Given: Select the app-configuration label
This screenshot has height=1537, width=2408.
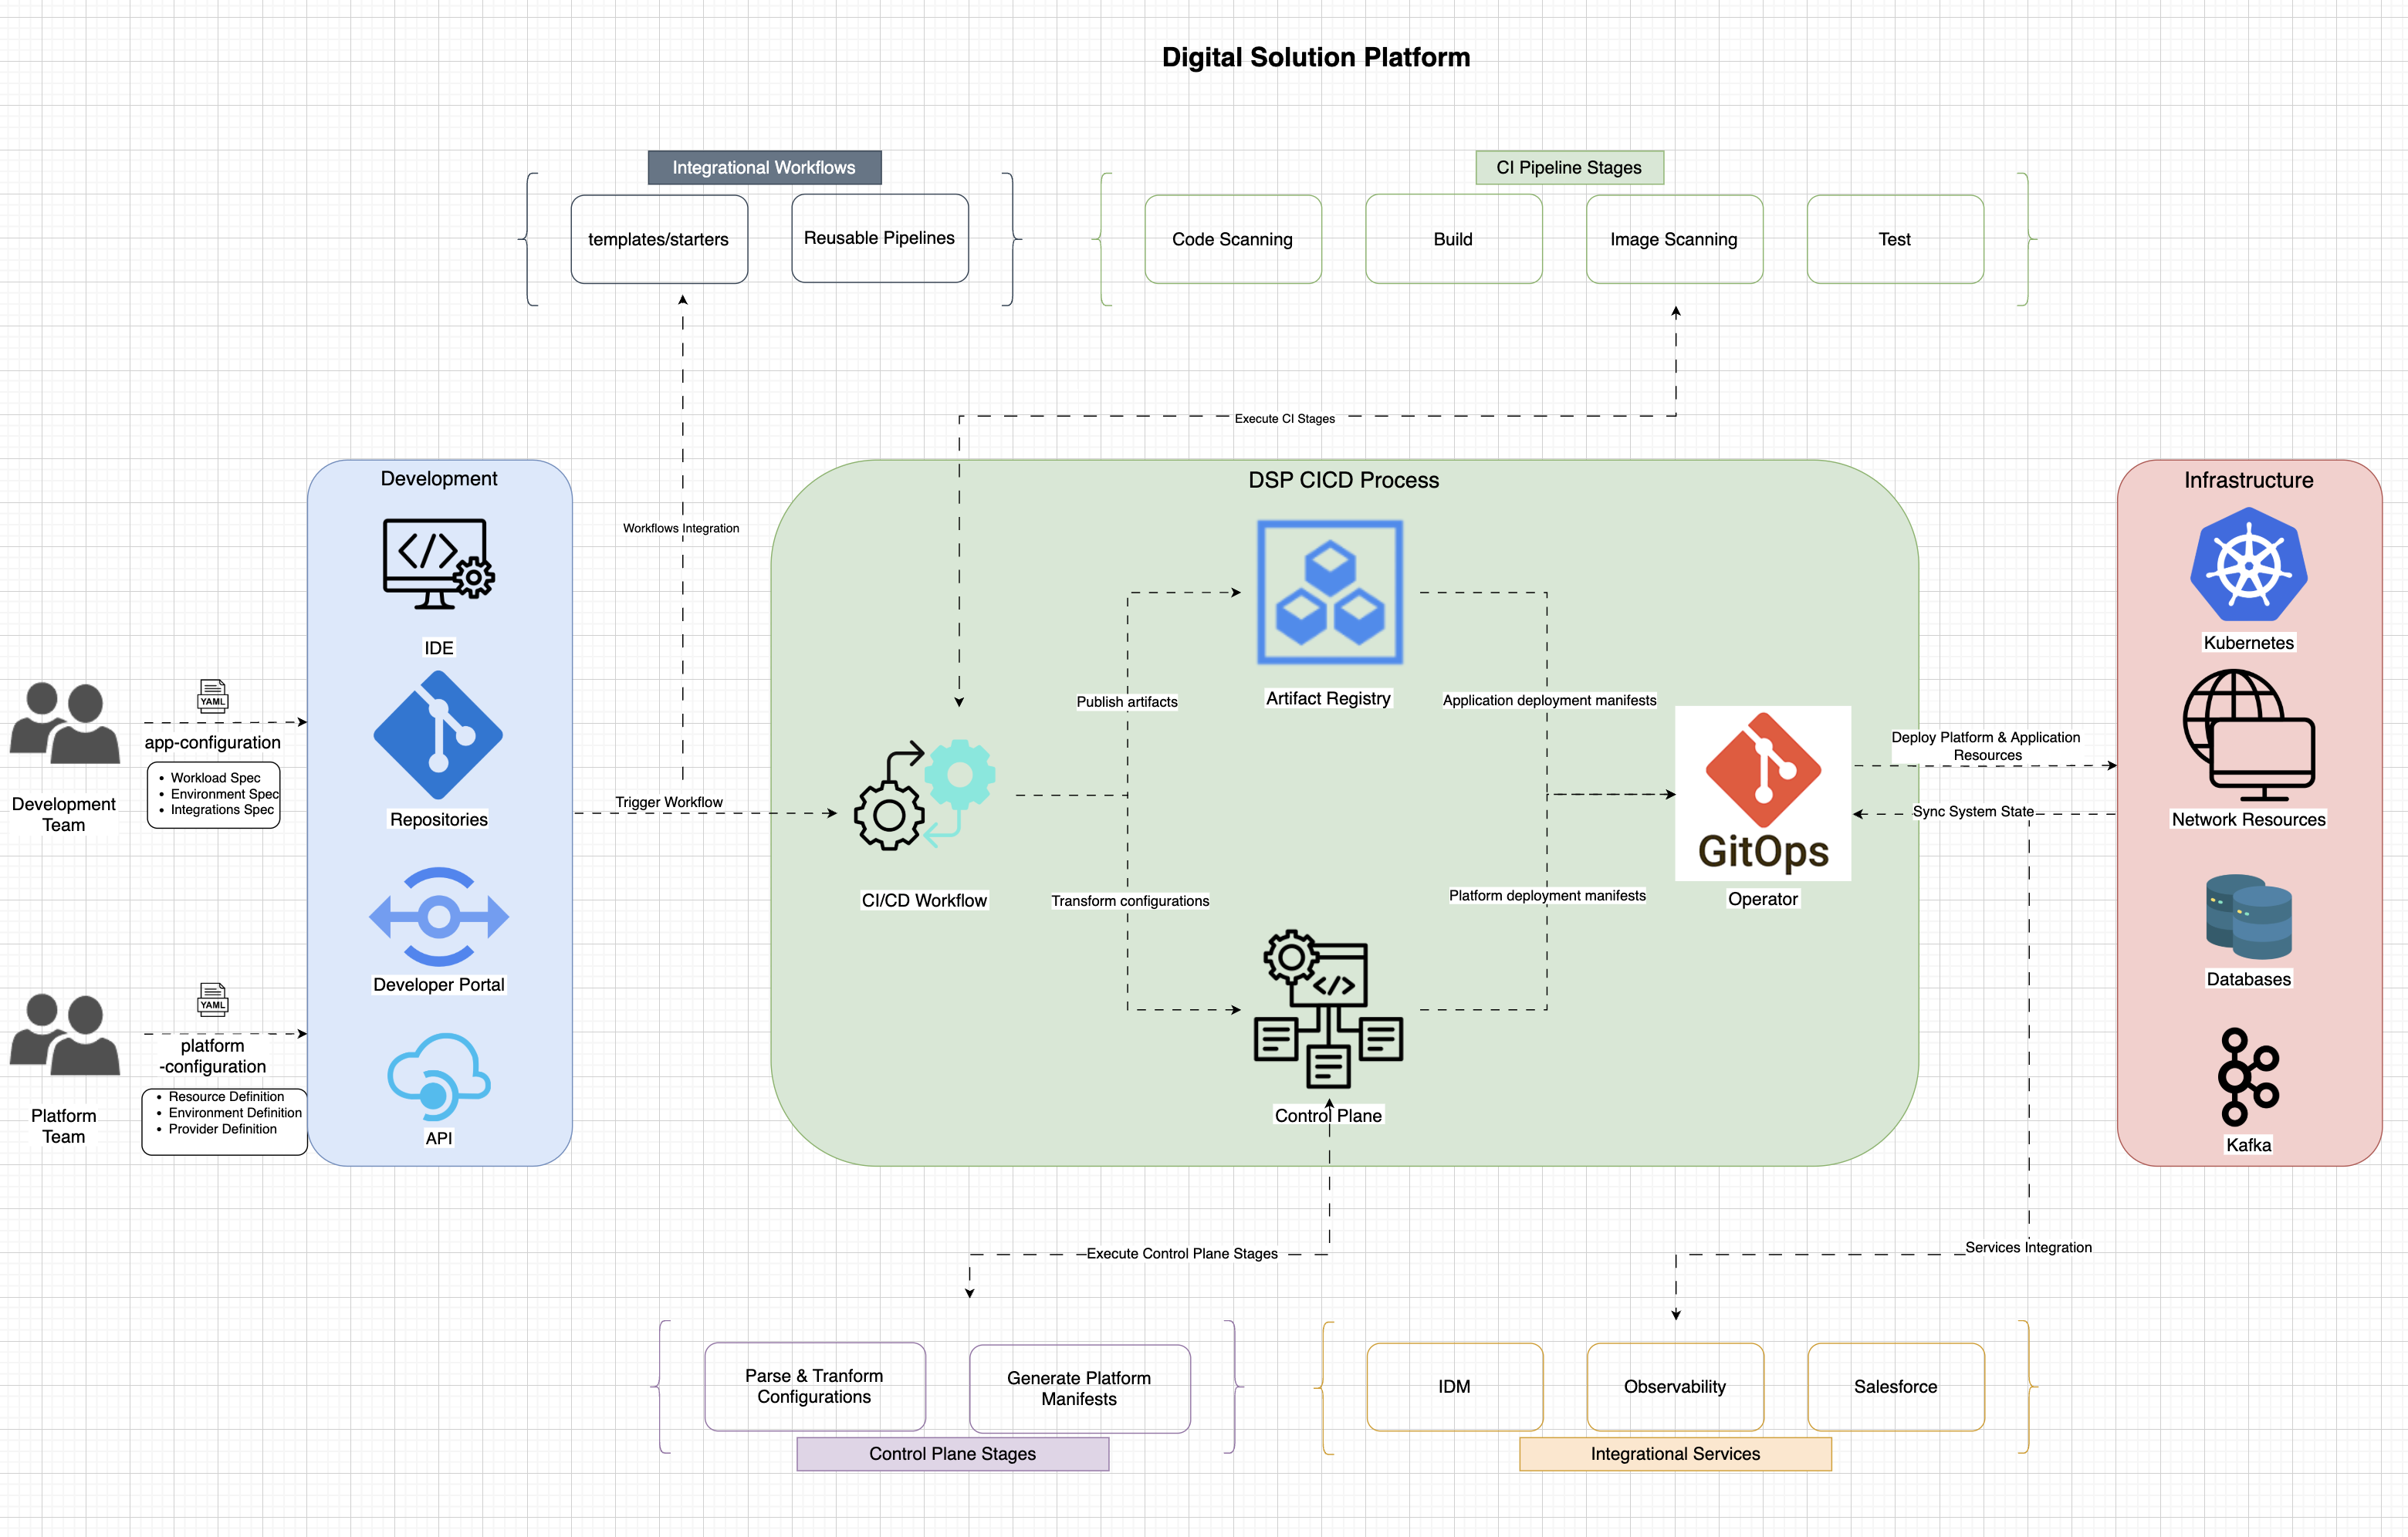Looking at the screenshot, I should pos(213,743).
